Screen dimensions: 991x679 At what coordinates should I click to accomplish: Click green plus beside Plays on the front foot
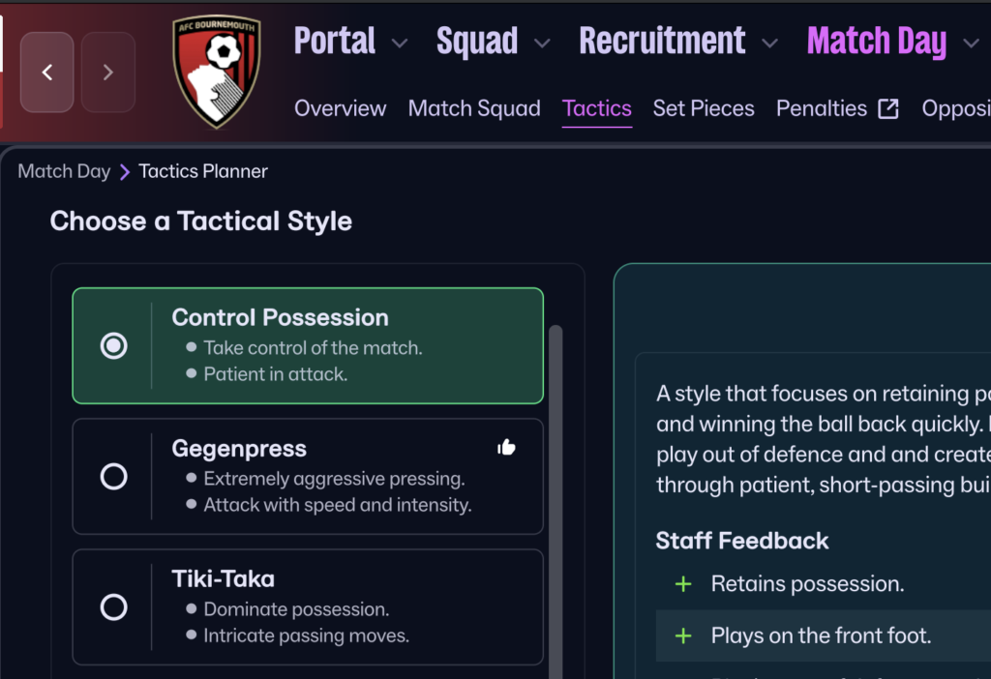[683, 635]
